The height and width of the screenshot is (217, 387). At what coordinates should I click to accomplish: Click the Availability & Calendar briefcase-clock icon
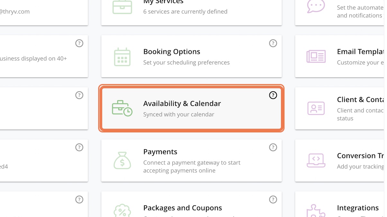tap(122, 108)
